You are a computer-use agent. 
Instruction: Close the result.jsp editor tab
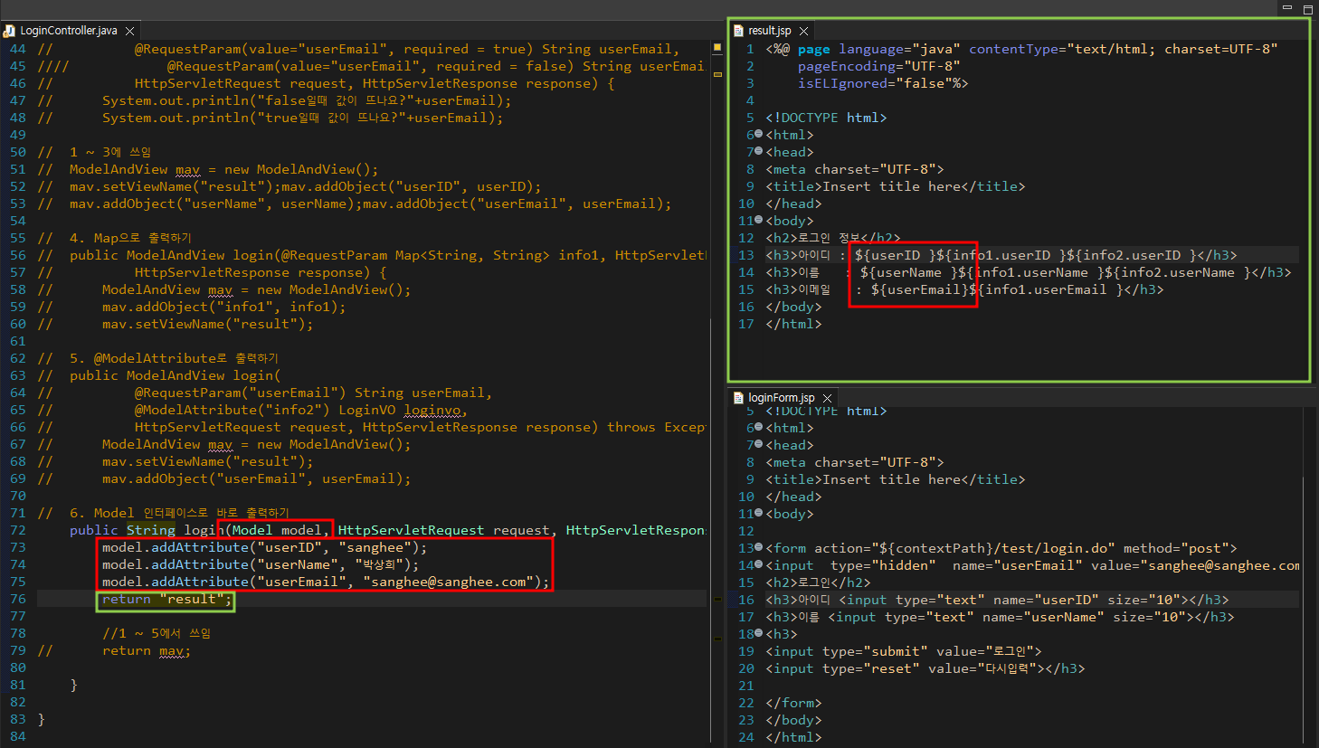pos(803,31)
